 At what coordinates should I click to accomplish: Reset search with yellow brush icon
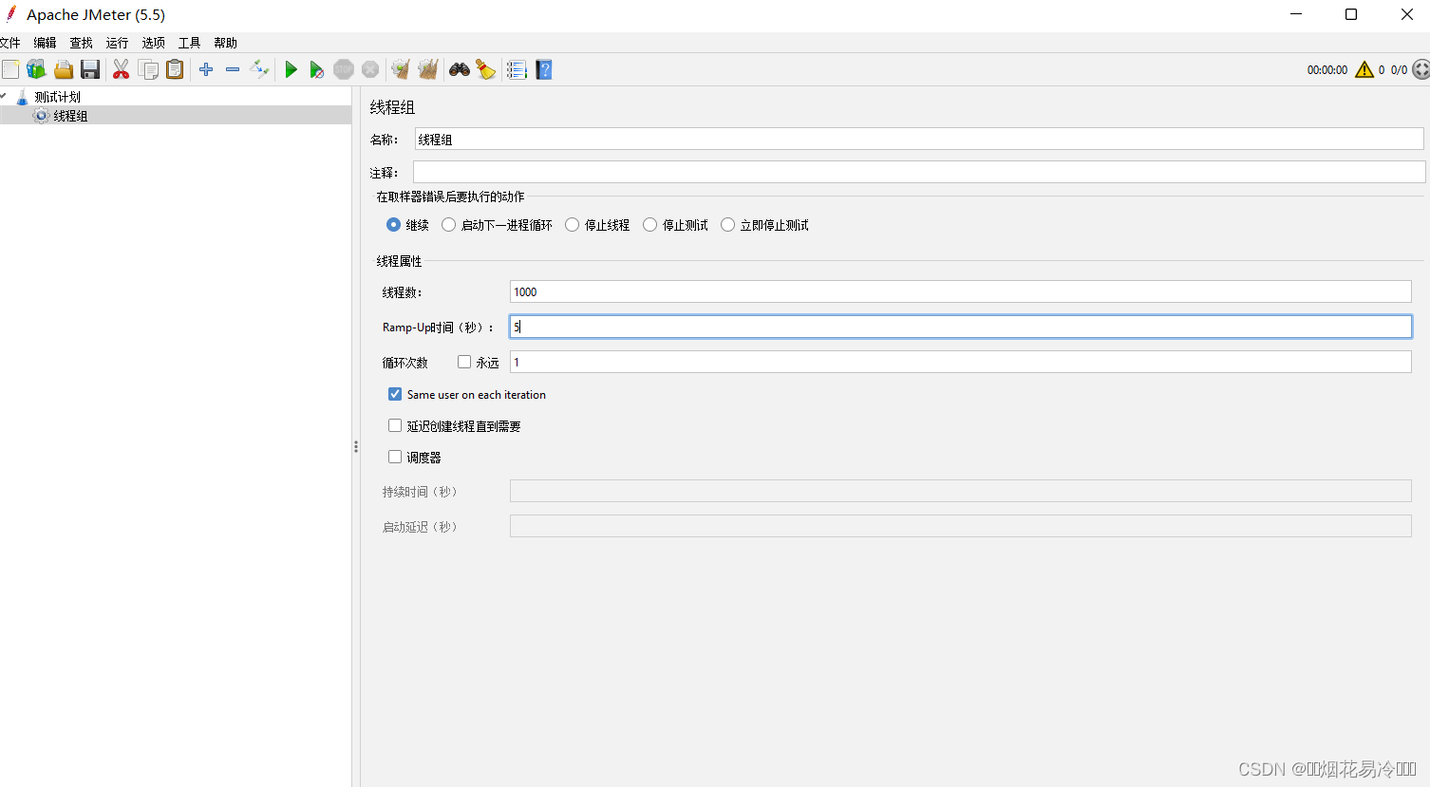click(486, 69)
